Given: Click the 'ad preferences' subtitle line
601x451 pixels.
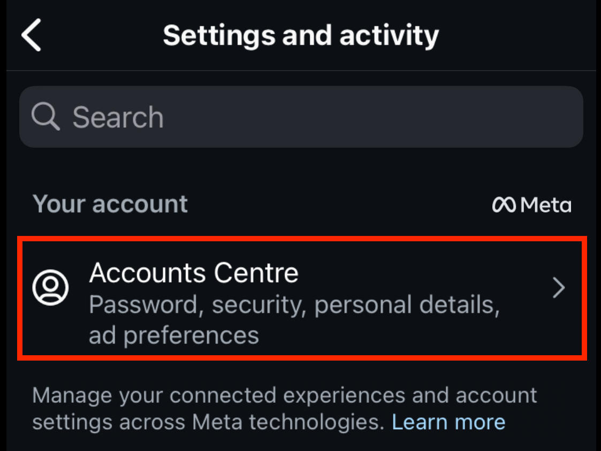Looking at the screenshot, I should click(x=174, y=335).
